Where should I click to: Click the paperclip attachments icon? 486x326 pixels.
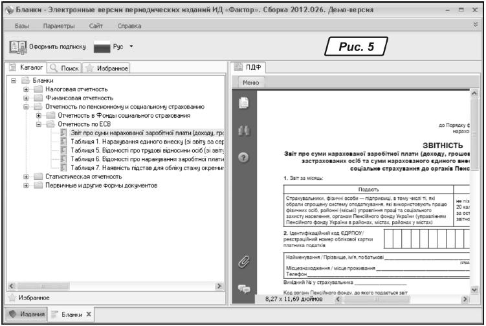[x=244, y=261]
